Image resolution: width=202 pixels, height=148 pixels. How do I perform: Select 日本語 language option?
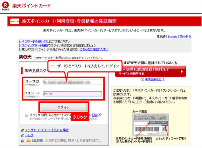coord(161,37)
